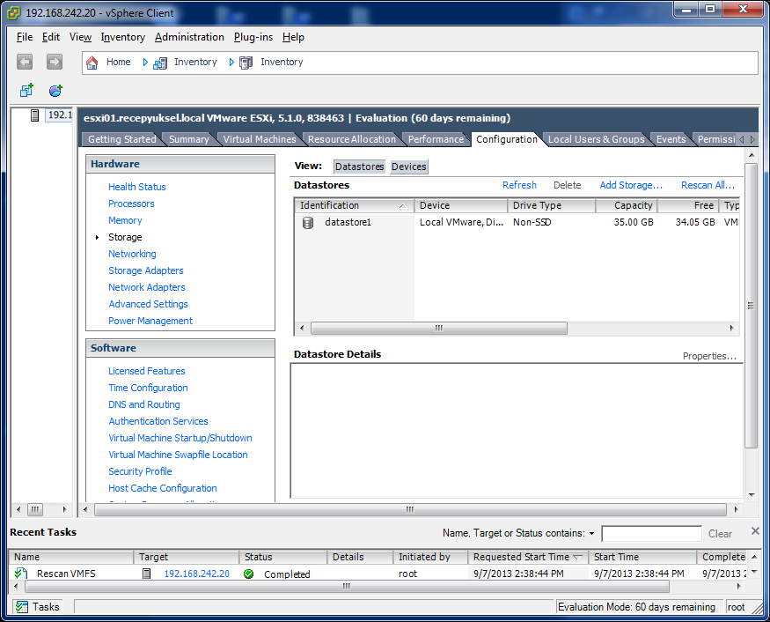Viewport: 770px width, 622px height.
Task: Click the vSphere Client title bar icon
Action: (x=14, y=13)
